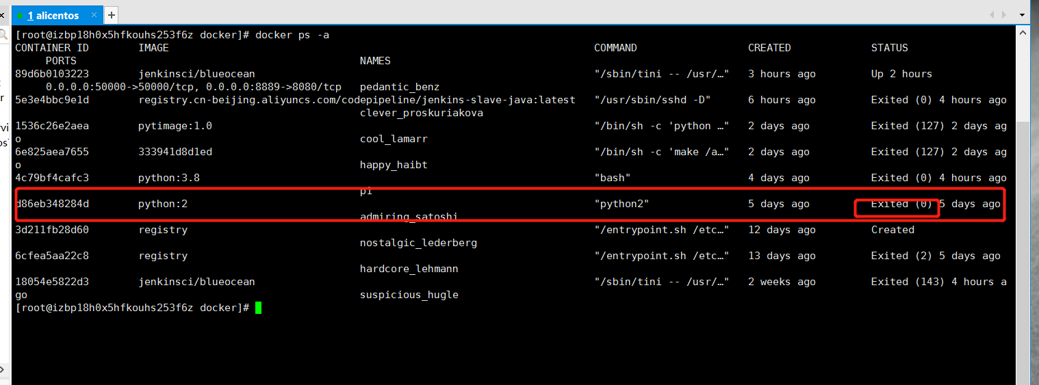1039x385 pixels.
Task: Click the green terminal cursor
Action: [258, 308]
